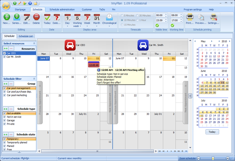Click the Zoom scheduler slider handle

tap(213, 158)
